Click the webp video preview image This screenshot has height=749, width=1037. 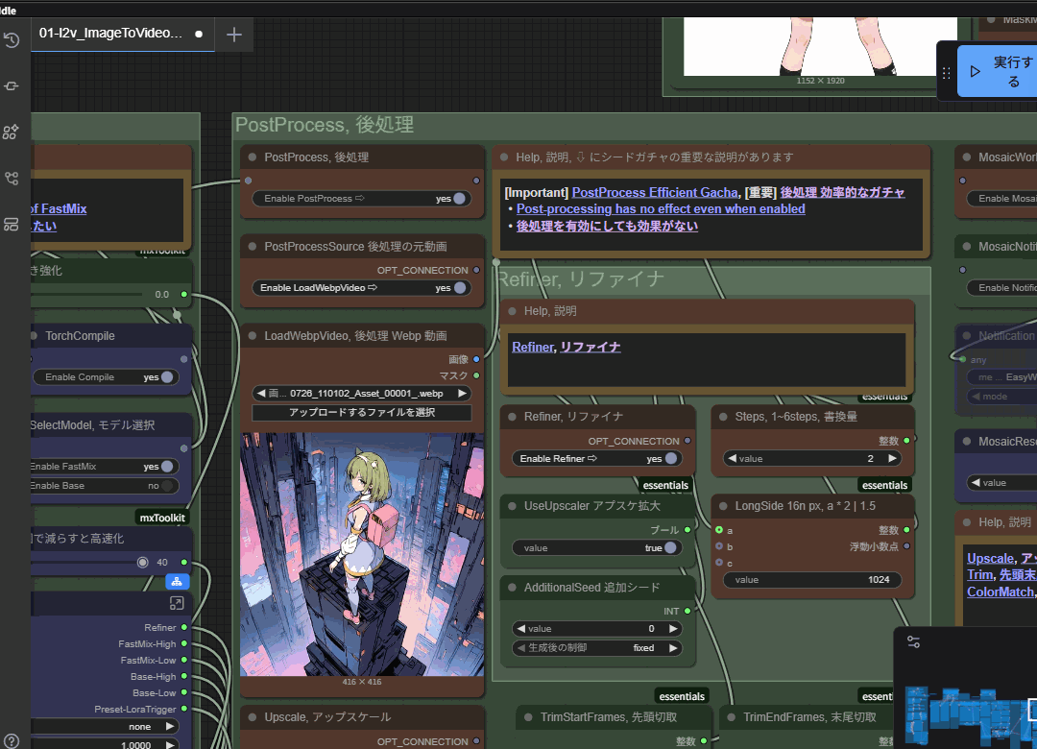362,554
